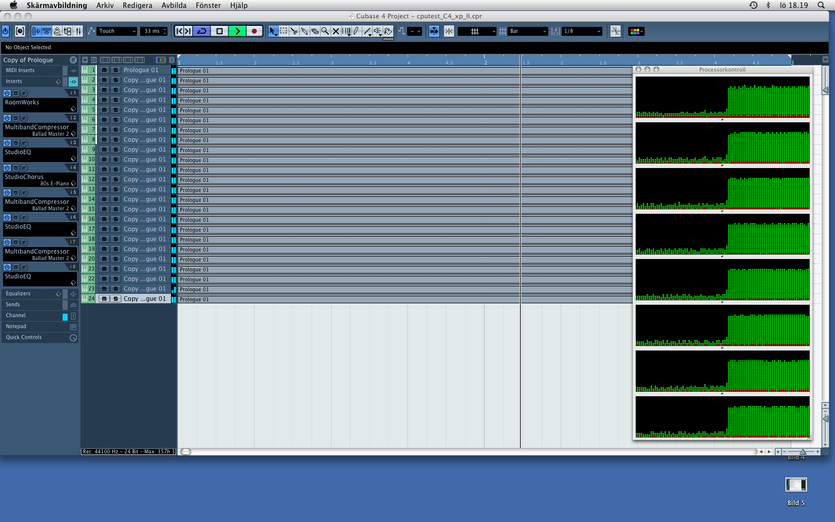Show or hide the Inspector

pos(36,31)
